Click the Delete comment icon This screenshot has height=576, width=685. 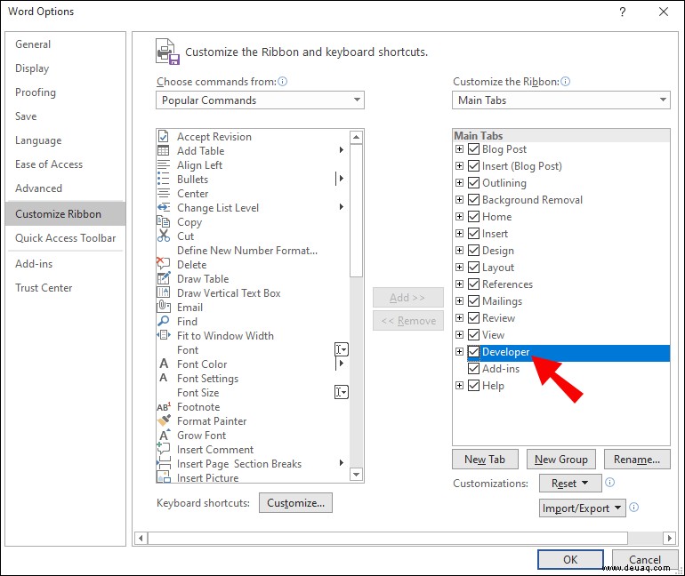164,263
